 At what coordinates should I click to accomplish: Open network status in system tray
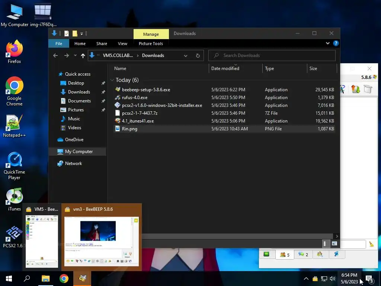pyautogui.click(x=324, y=279)
